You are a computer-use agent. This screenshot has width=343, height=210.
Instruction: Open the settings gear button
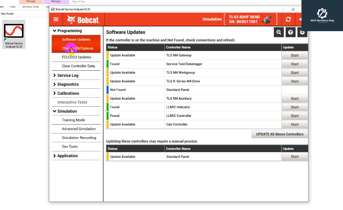pyautogui.click(x=302, y=32)
